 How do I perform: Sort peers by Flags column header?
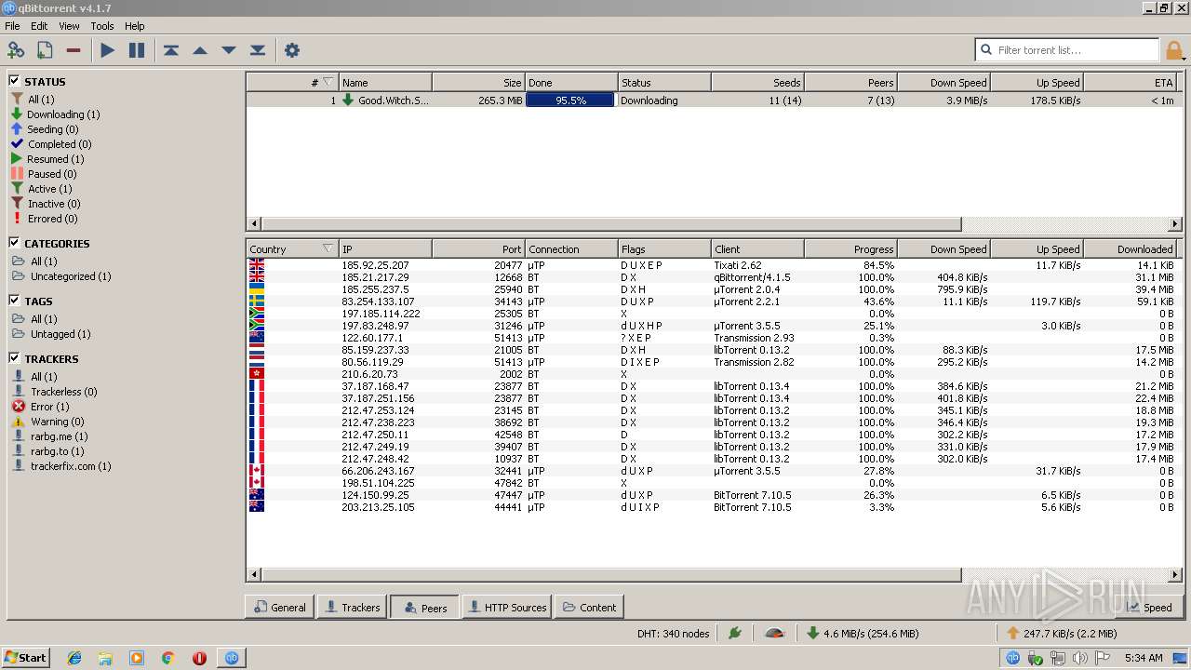[664, 248]
